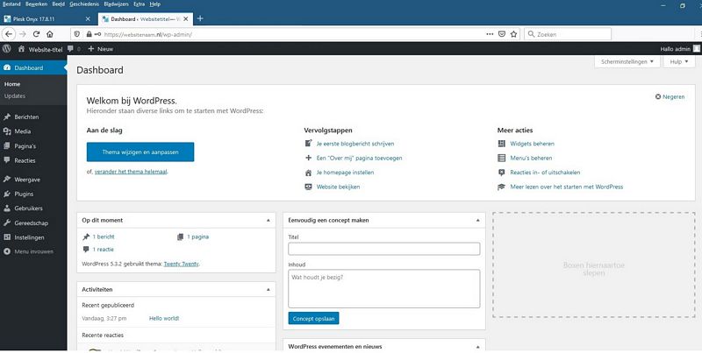Reload the page with refresh icon
Image resolution: width=702 pixels, height=353 pixels.
[x=36, y=34]
